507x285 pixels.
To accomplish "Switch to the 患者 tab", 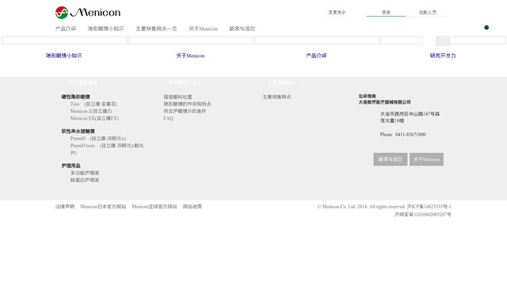I will point(386,13).
